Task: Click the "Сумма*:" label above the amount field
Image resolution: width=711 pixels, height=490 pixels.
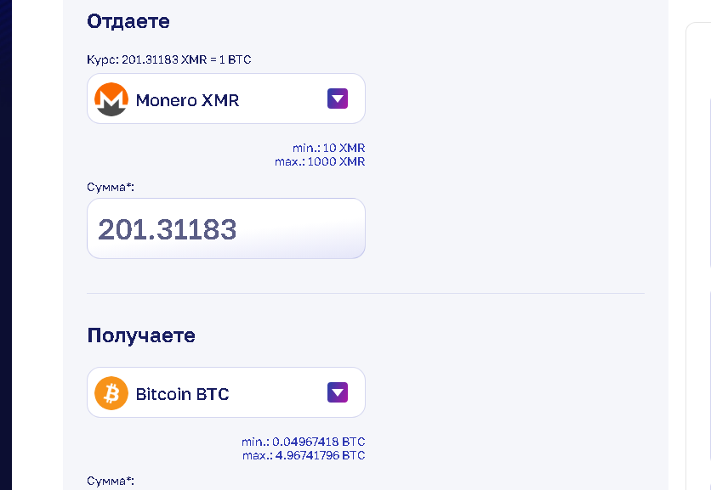Action: [111, 186]
